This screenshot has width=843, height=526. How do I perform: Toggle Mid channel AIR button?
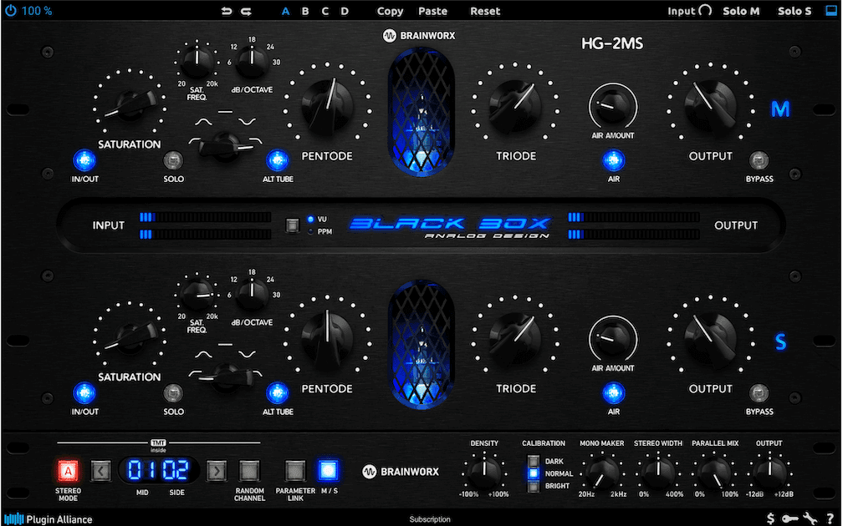tap(614, 160)
